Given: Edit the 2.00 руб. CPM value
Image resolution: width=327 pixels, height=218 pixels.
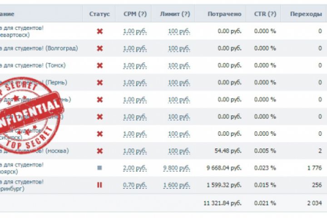Looking at the screenshot, I should [x=135, y=168].
